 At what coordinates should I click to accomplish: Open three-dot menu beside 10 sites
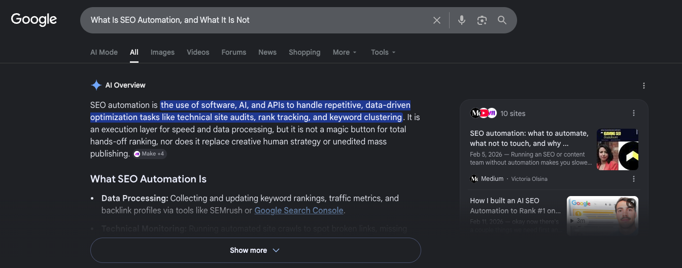pyautogui.click(x=634, y=113)
